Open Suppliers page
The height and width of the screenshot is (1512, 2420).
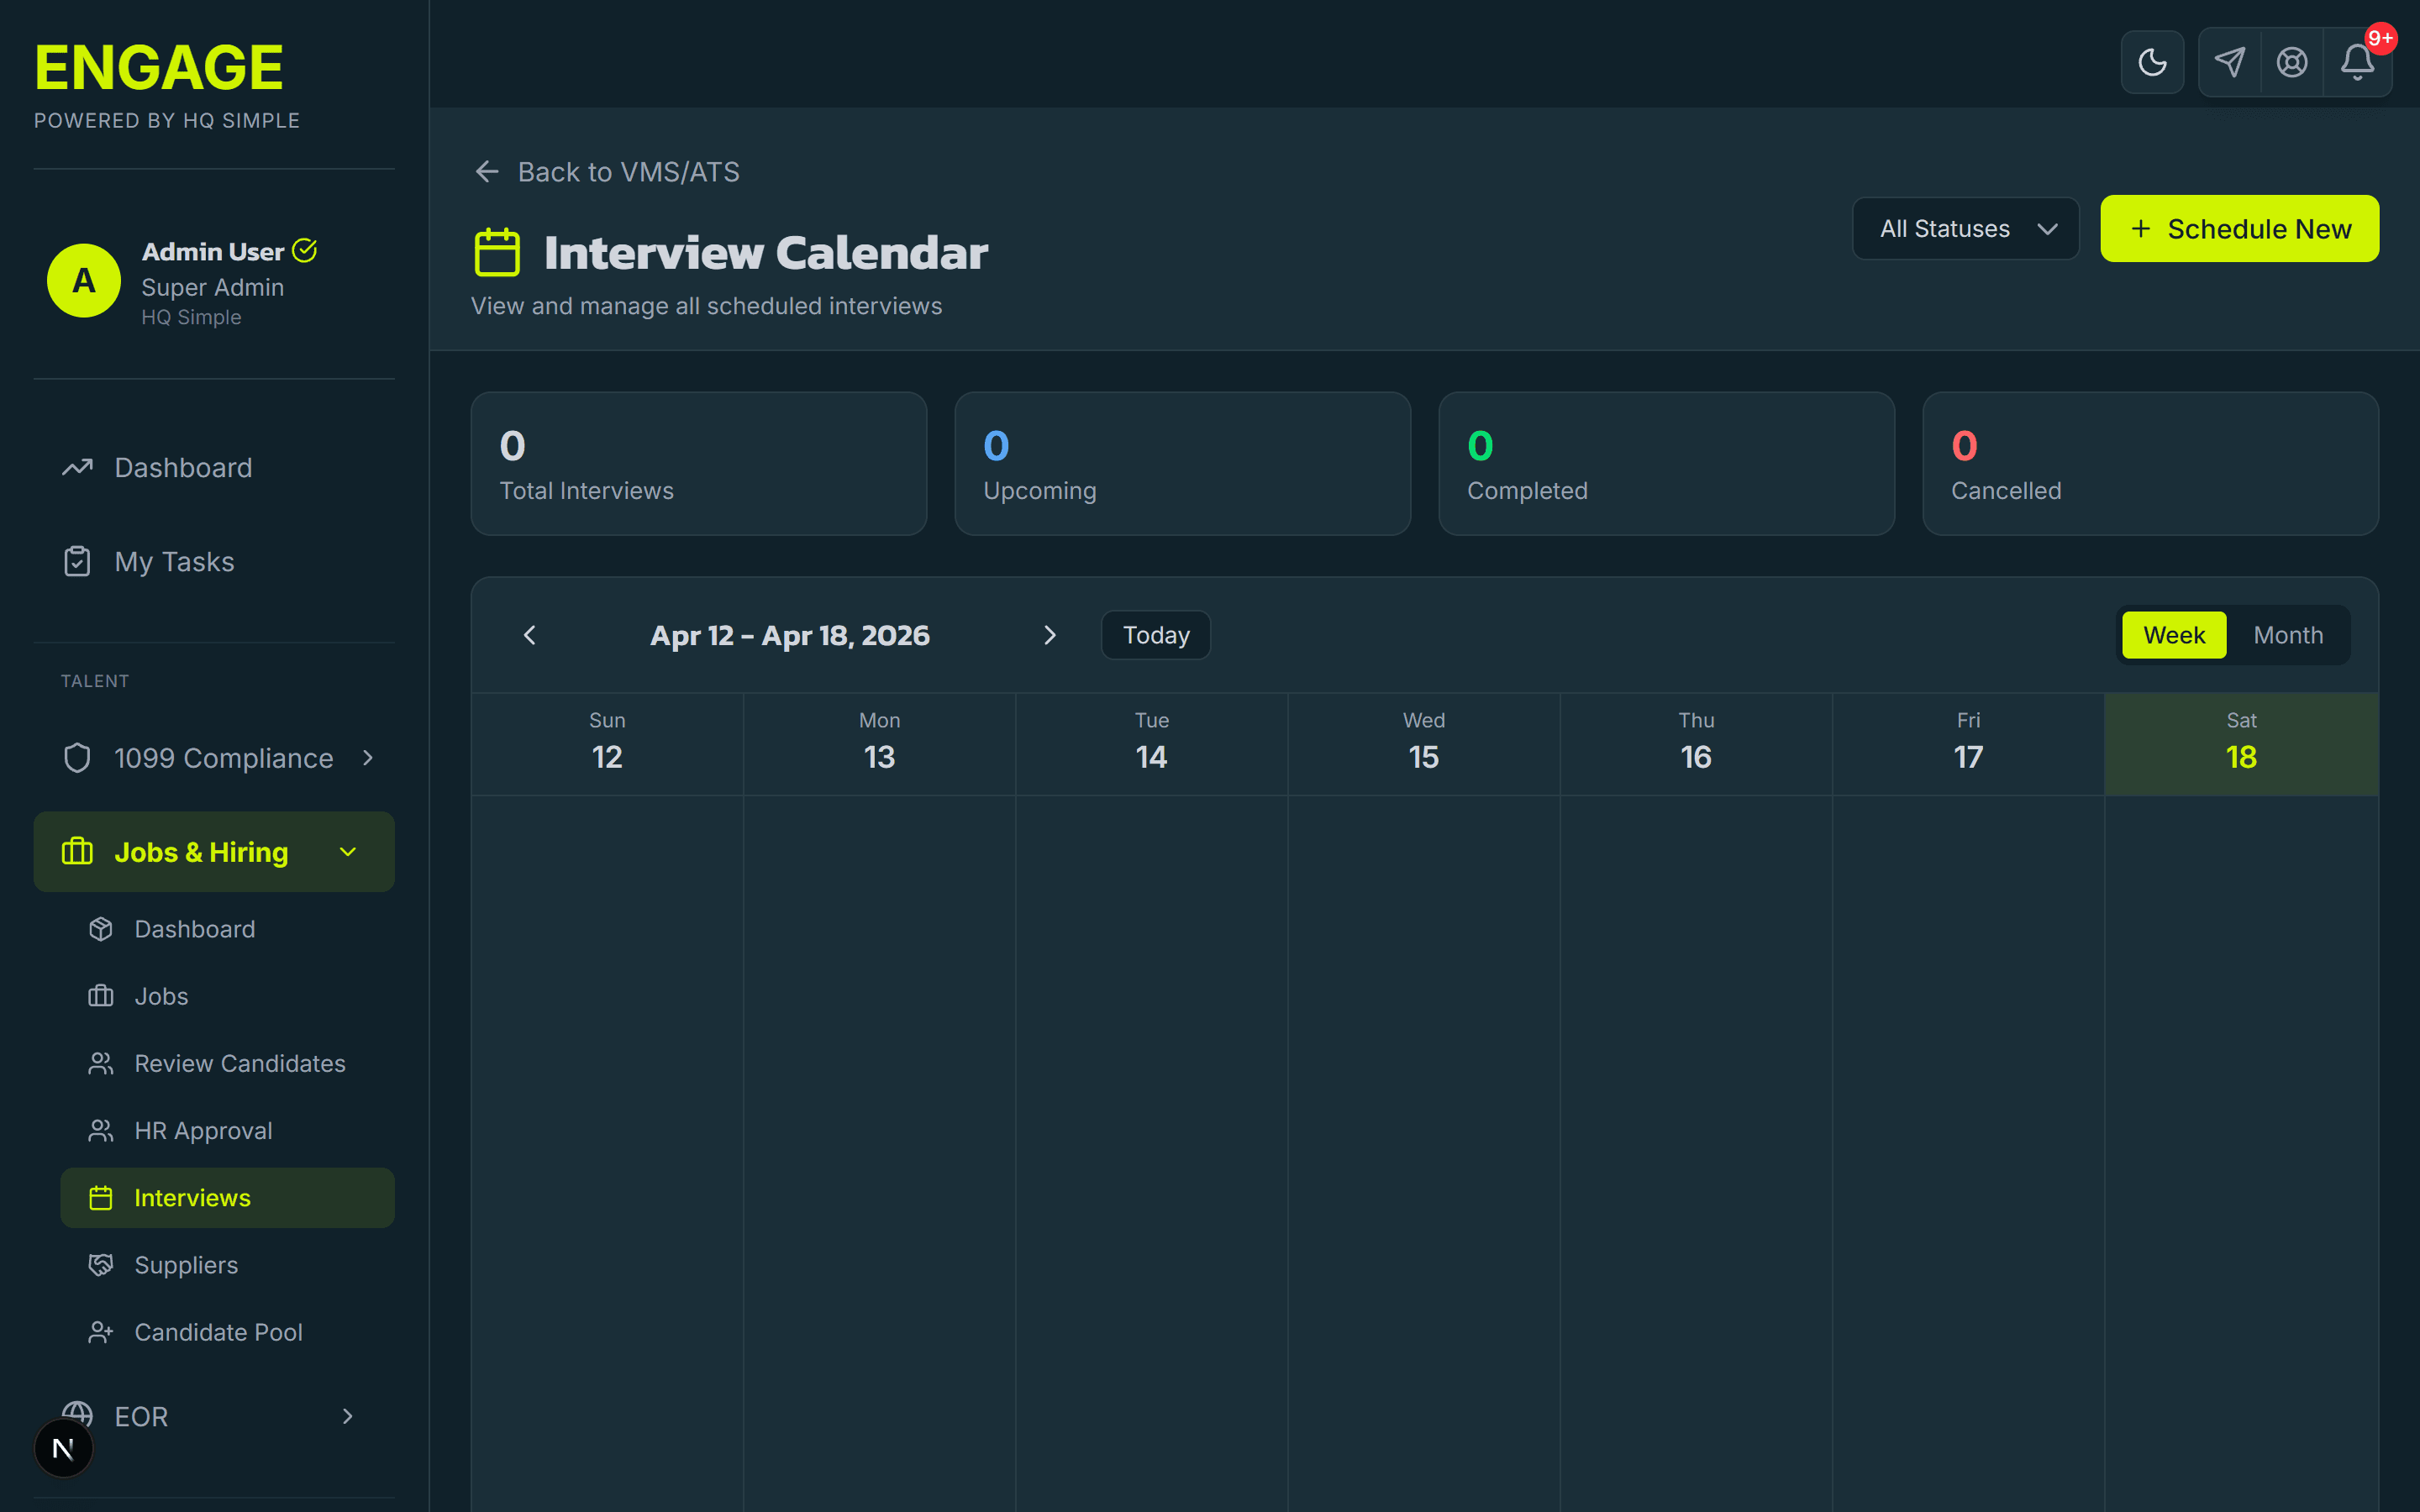pyautogui.click(x=228, y=1265)
